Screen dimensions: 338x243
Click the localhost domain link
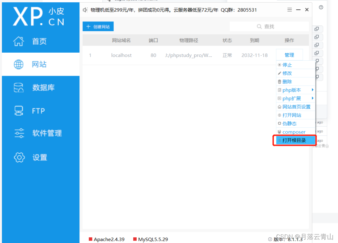[121, 55]
